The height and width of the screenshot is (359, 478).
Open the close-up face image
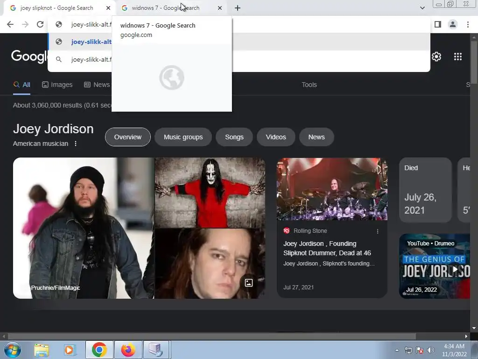pyautogui.click(x=210, y=264)
